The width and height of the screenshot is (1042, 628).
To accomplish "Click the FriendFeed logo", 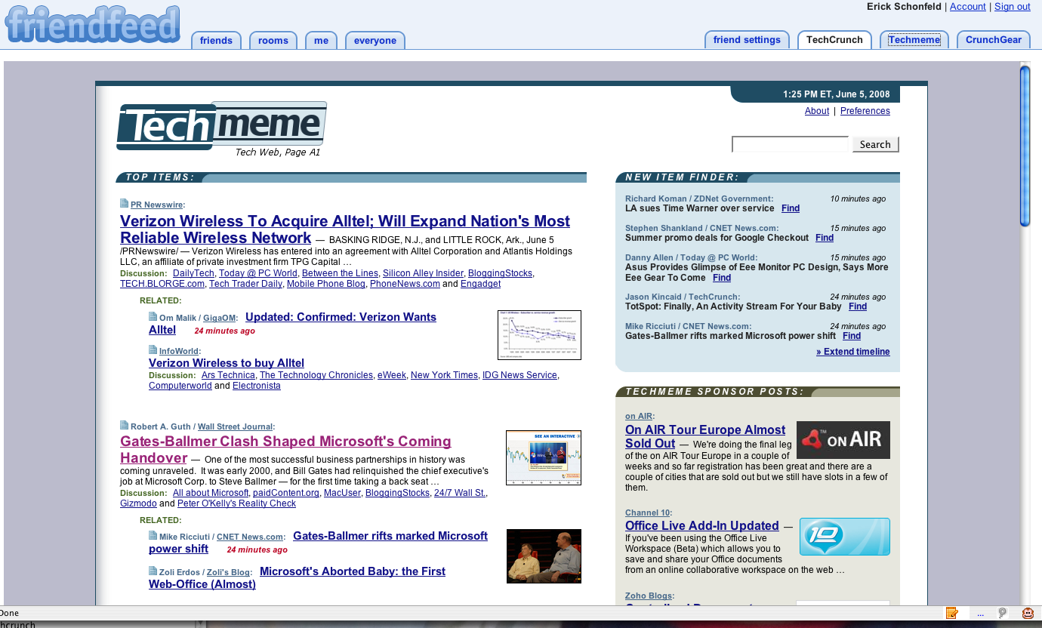I will click(93, 25).
